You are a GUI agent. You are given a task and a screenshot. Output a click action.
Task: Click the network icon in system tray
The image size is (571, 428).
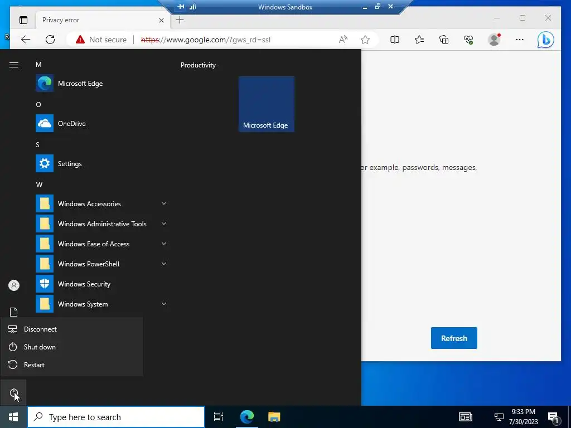coord(499,417)
